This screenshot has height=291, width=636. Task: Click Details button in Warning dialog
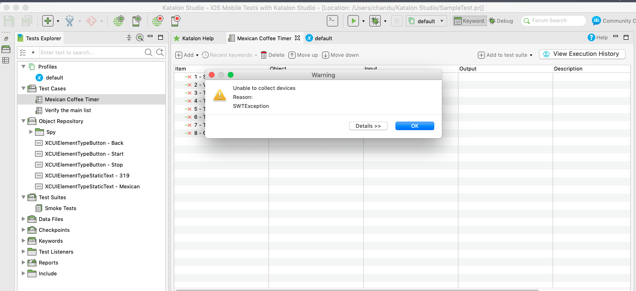tap(368, 126)
